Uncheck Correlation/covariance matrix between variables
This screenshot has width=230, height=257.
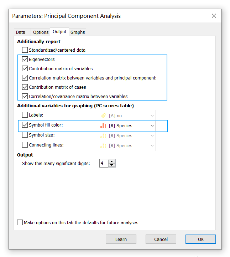coord(25,96)
